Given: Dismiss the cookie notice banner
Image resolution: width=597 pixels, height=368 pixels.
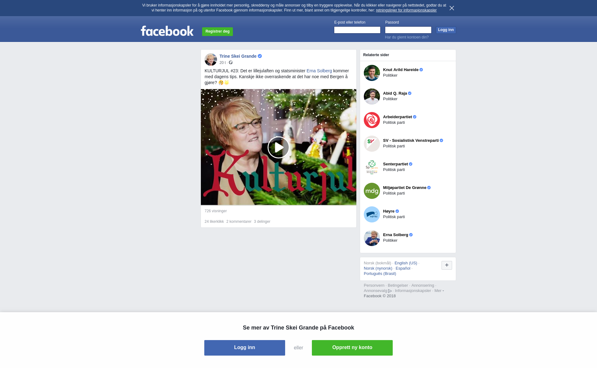Looking at the screenshot, I should (x=452, y=8).
